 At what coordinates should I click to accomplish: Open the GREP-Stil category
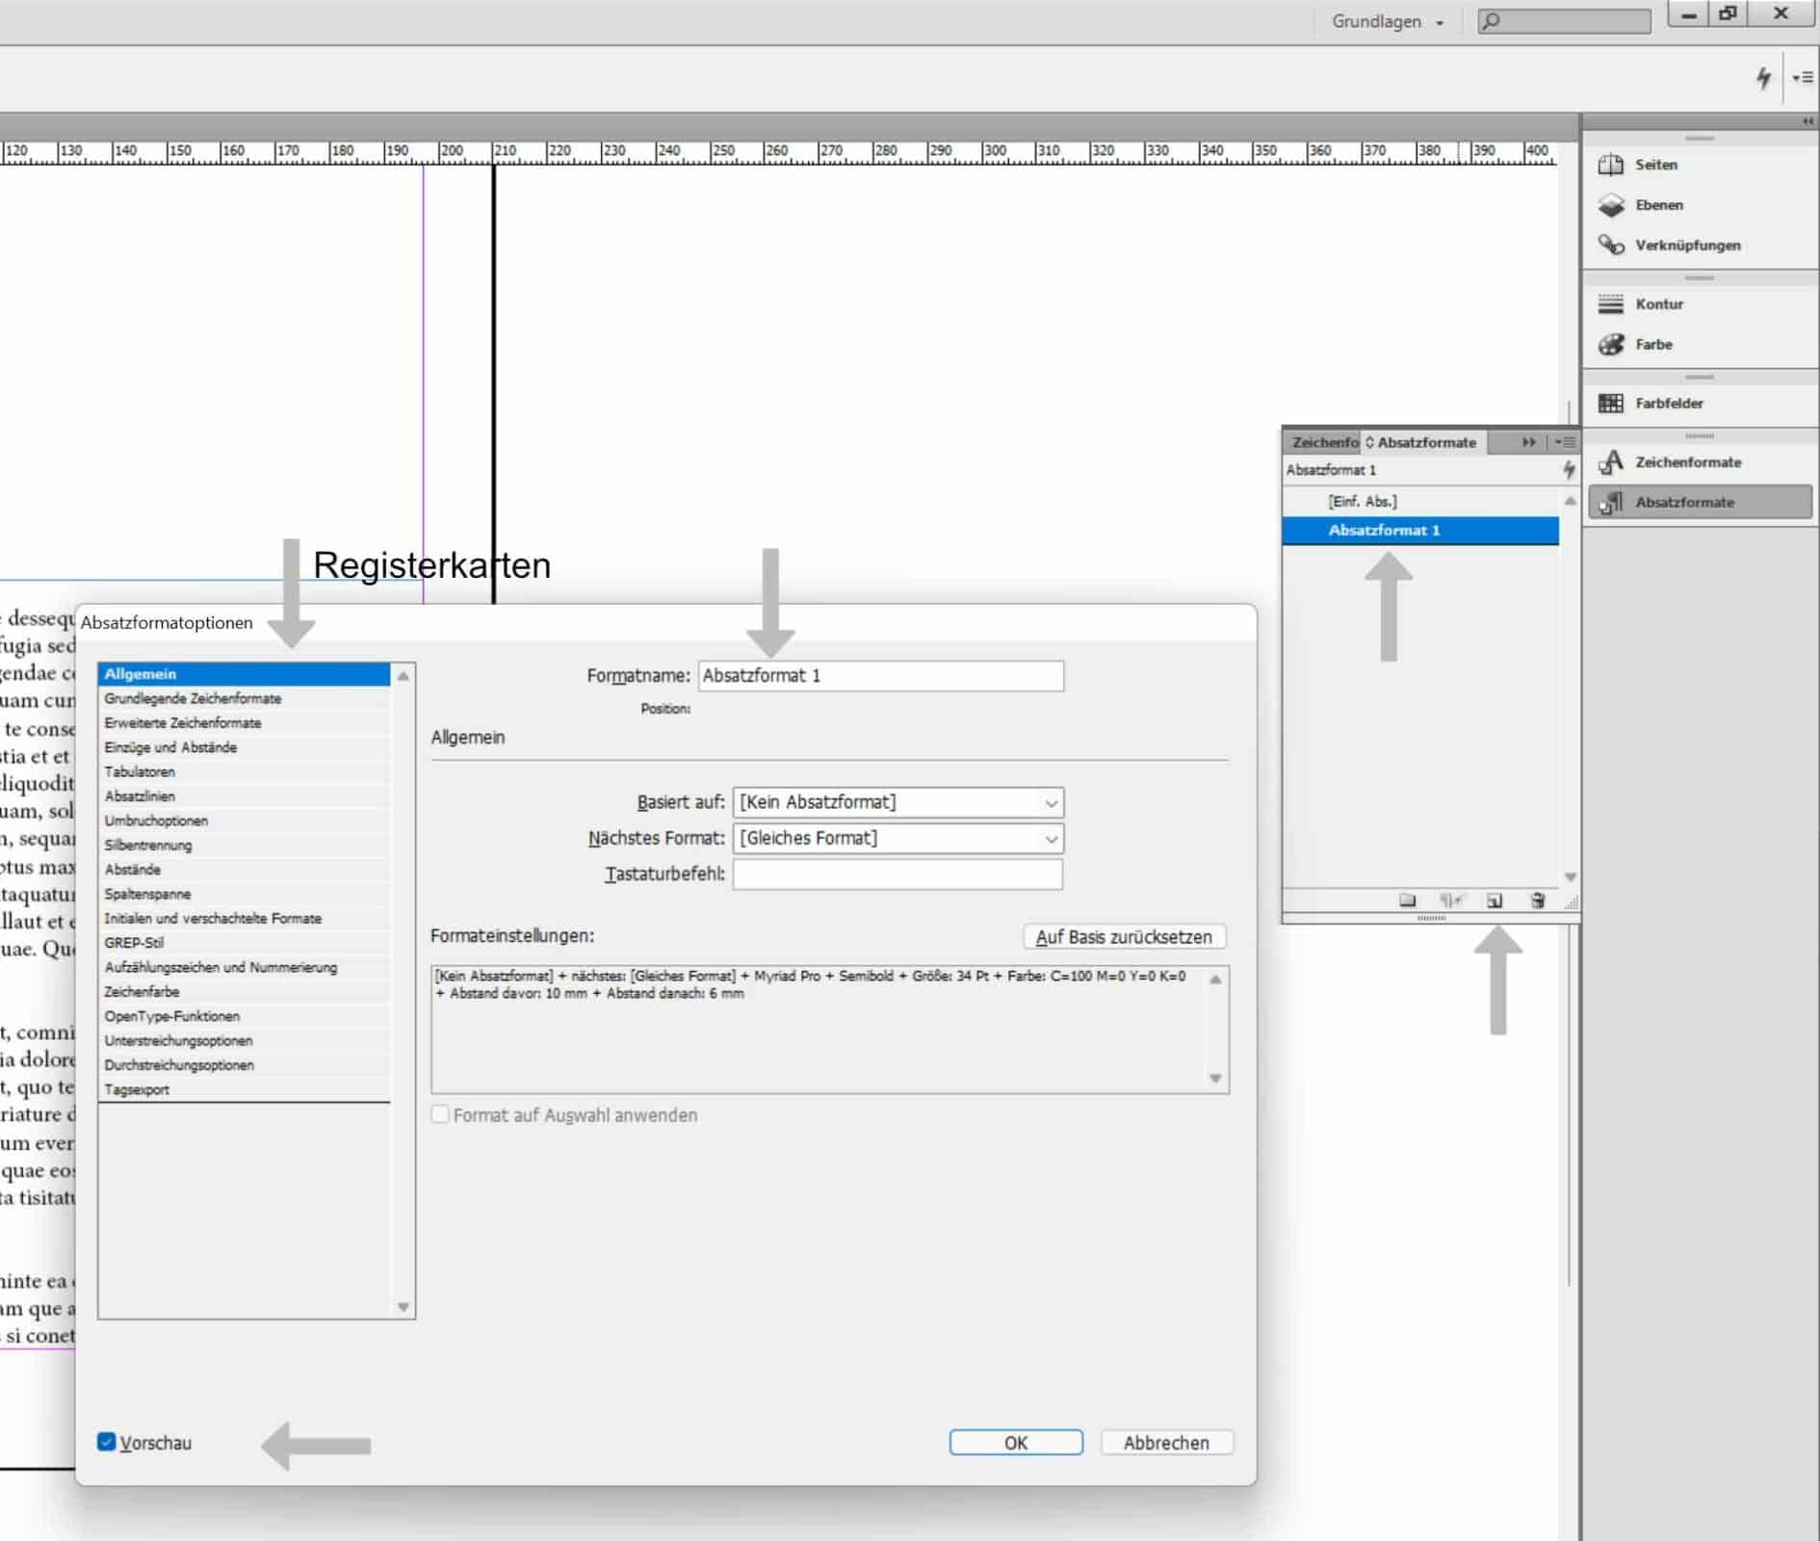(244, 943)
